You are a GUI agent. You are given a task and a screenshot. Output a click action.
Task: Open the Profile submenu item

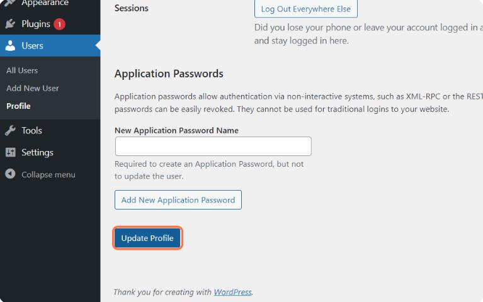[x=18, y=106]
